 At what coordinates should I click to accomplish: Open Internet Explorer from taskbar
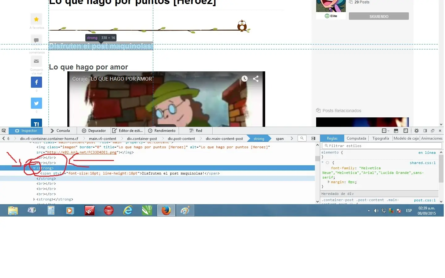pyautogui.click(x=128, y=211)
